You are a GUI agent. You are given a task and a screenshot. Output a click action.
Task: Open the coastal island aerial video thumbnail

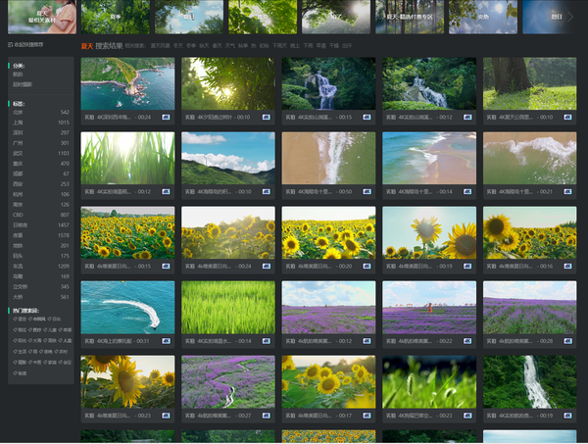point(127,83)
